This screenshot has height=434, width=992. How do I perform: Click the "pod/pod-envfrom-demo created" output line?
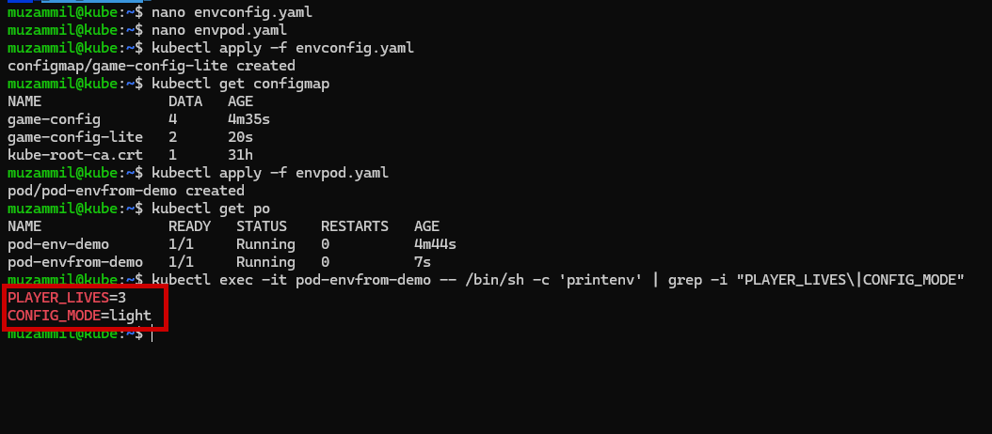[126, 190]
